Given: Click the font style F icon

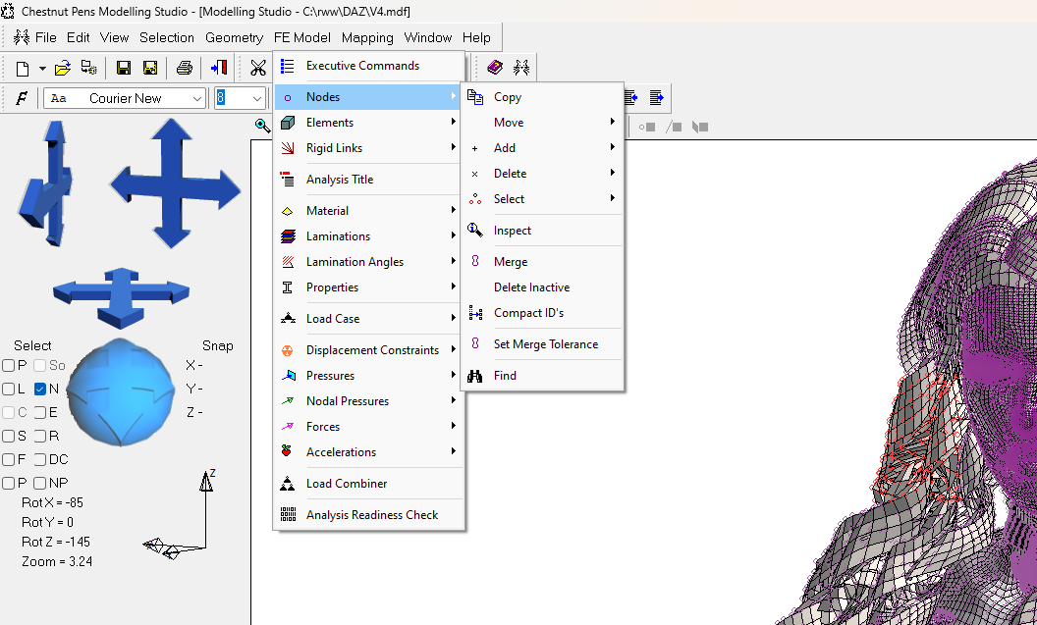Looking at the screenshot, I should point(22,98).
